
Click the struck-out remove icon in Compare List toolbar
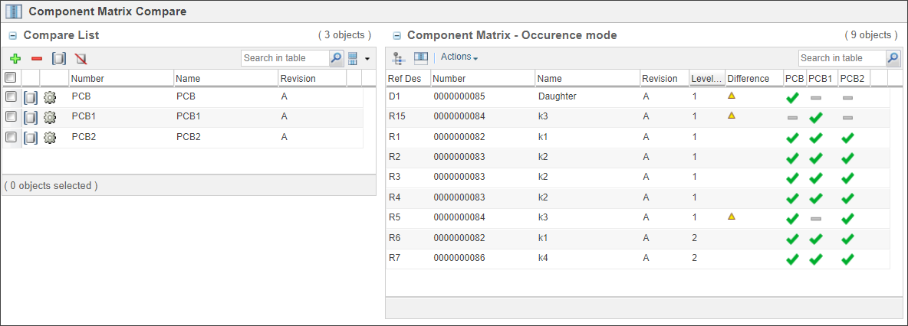pyautogui.click(x=81, y=58)
